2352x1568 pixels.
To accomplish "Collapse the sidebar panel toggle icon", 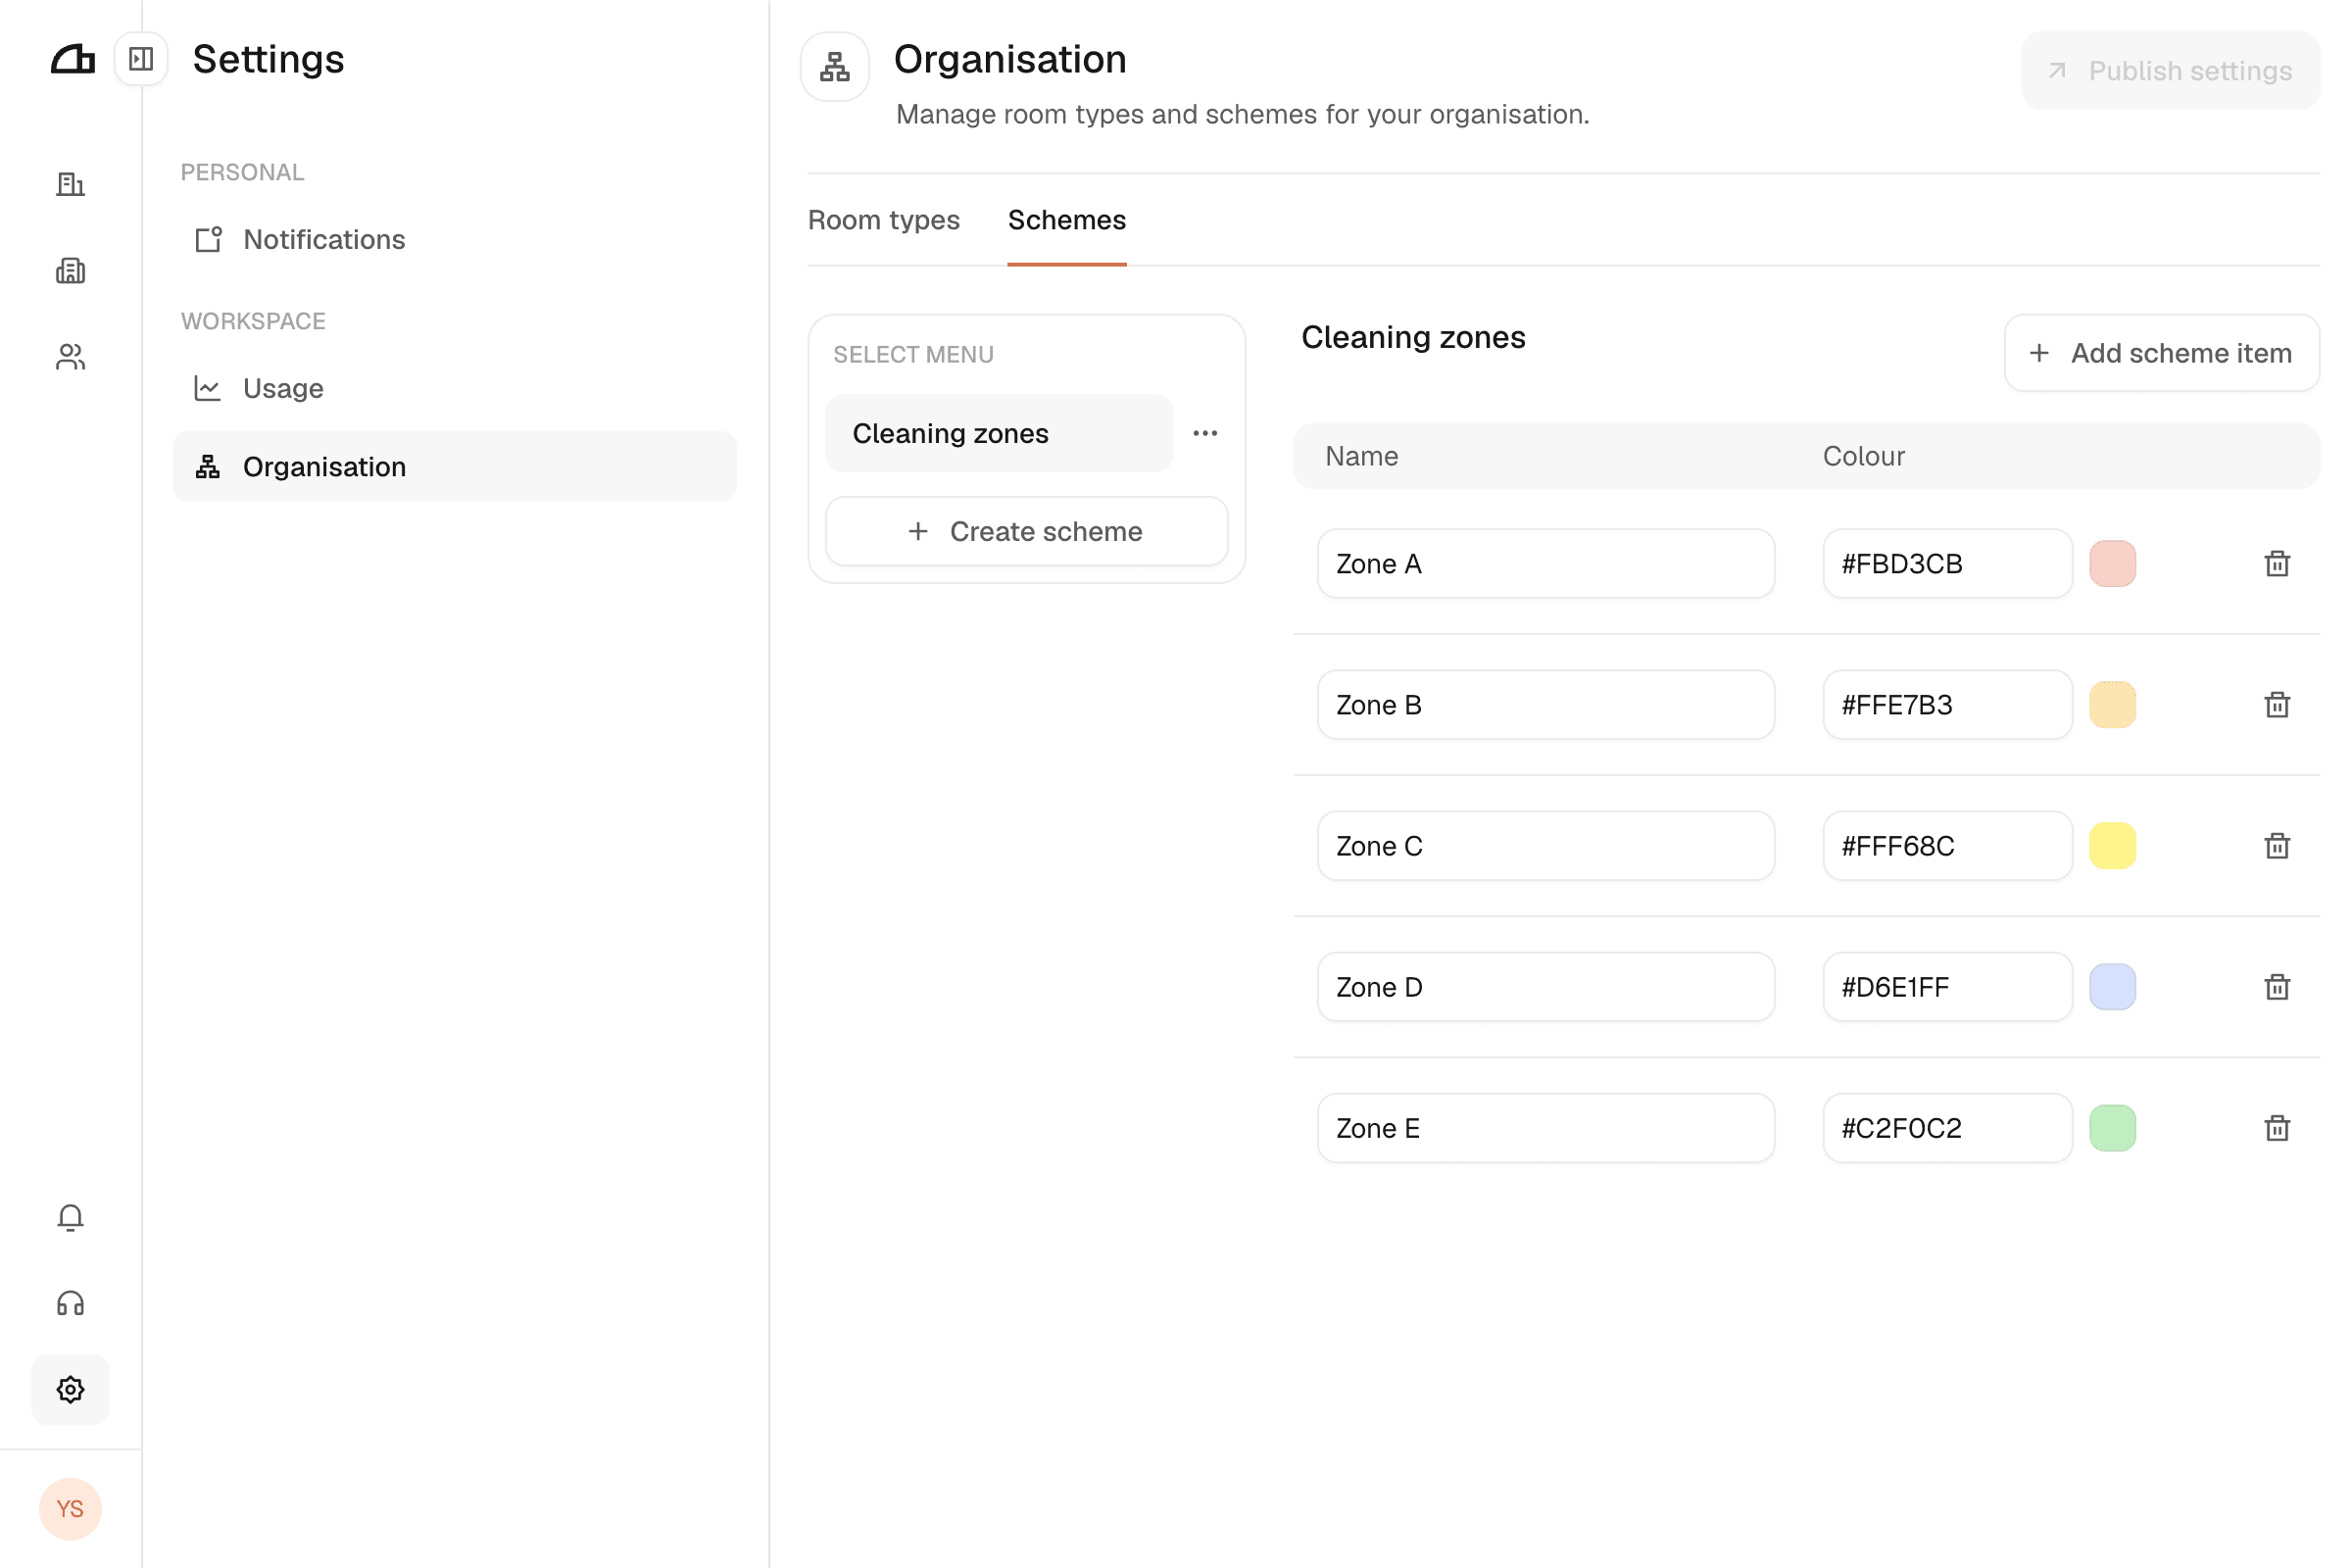I will (141, 59).
